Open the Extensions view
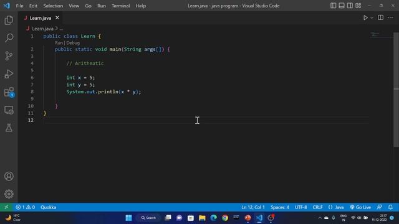 point(9,92)
